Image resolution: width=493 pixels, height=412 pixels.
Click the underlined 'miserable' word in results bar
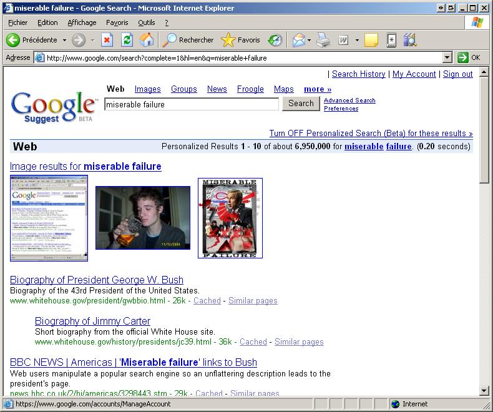tap(364, 147)
